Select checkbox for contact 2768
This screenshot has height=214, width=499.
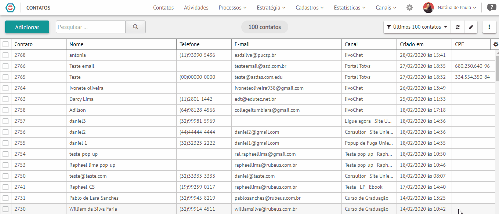6,55
